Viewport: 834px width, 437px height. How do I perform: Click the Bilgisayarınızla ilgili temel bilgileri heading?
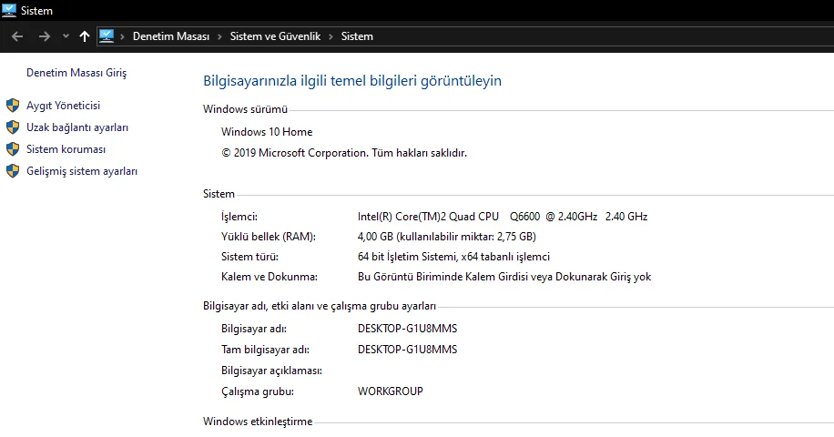click(352, 81)
